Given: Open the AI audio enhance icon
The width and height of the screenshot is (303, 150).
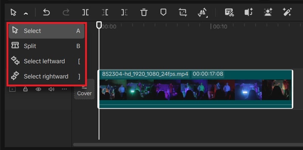Looking at the screenshot, I should 248,12.
